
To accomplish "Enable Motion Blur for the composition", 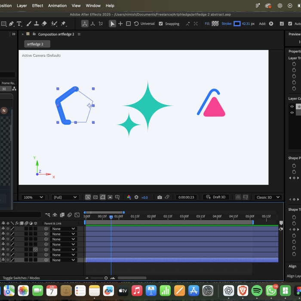I will tap(70, 215).
